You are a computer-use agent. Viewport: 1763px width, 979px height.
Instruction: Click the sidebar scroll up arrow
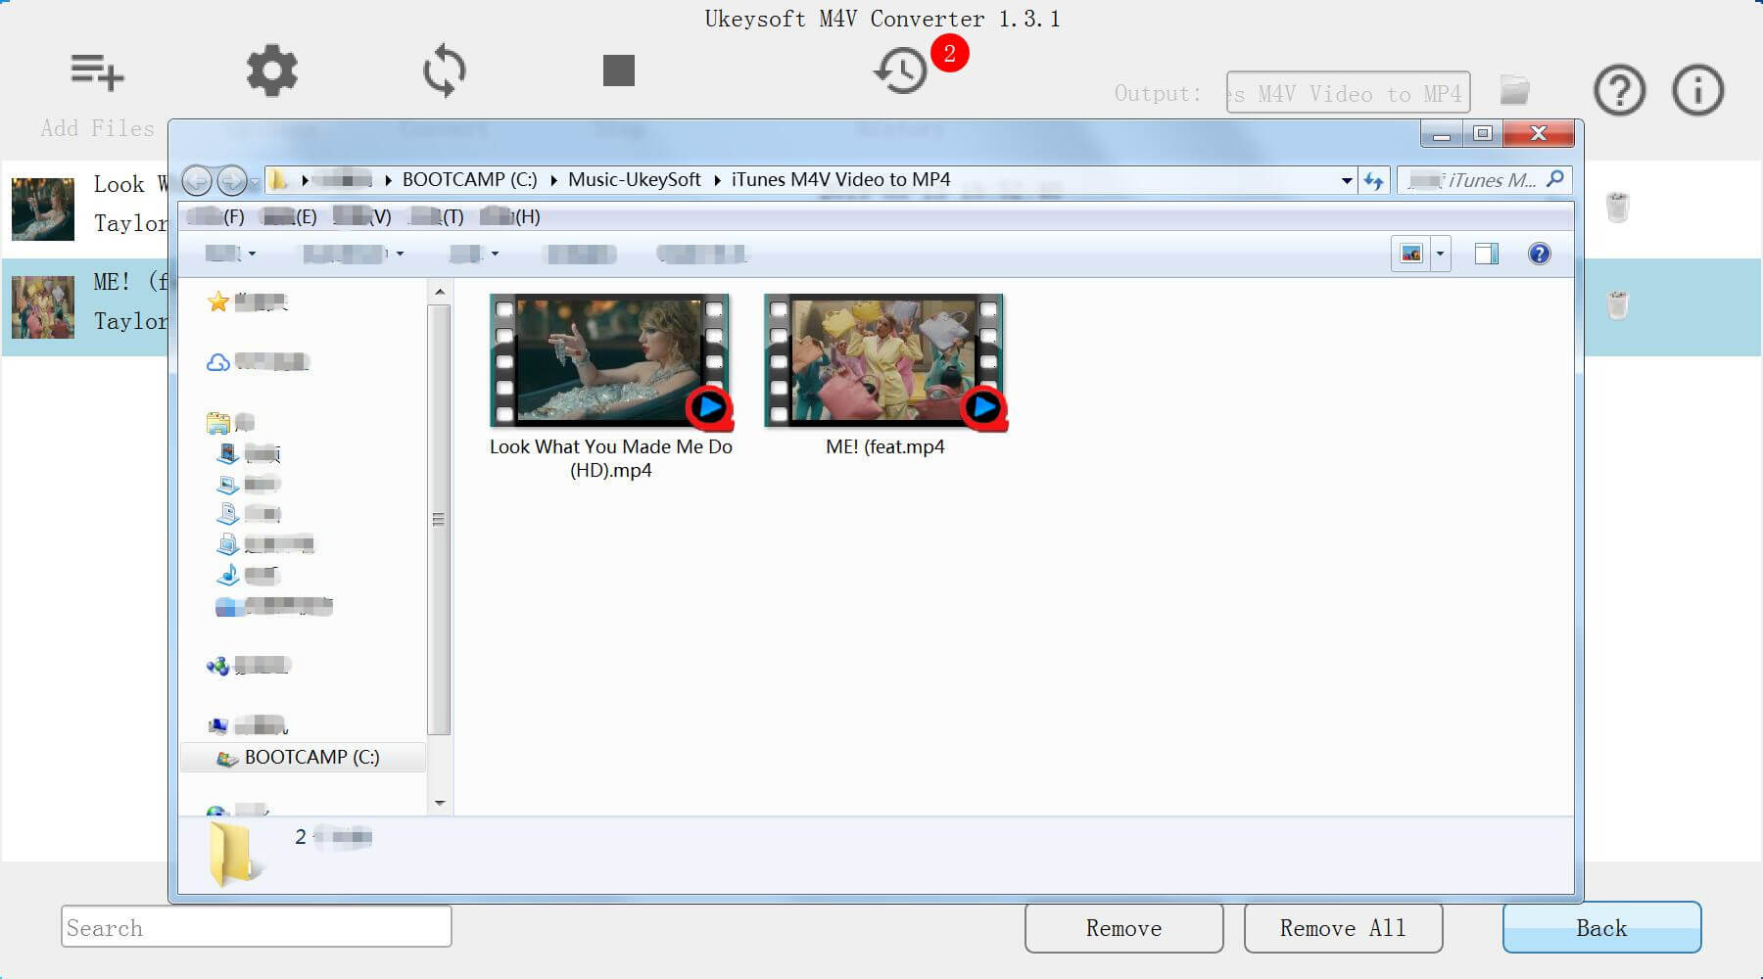click(440, 292)
